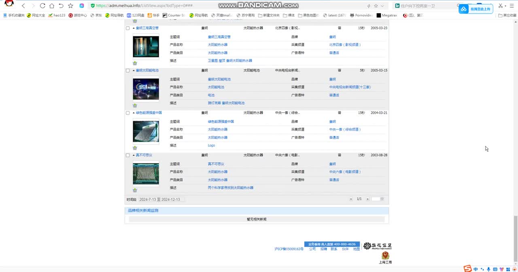Open the browser home page icon
This screenshot has height=272, width=518.
coord(52,6)
